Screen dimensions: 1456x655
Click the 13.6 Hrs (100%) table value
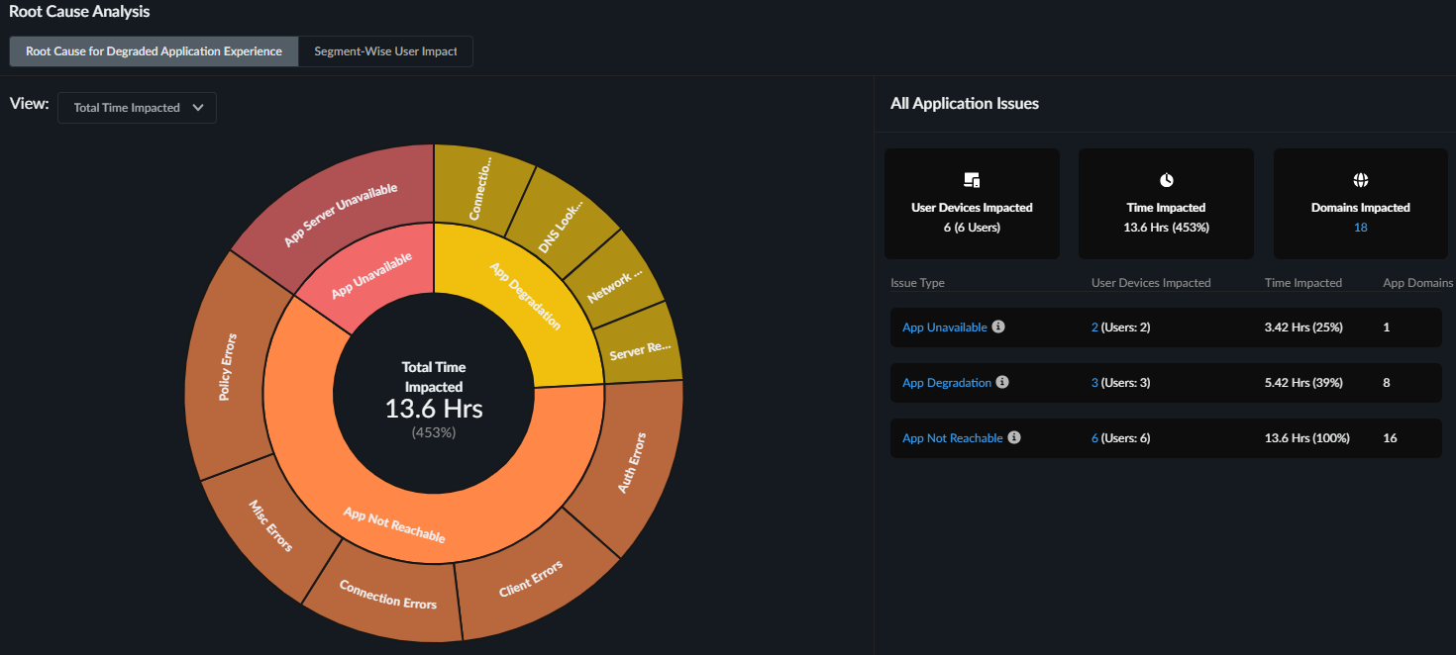pyautogui.click(x=1307, y=438)
